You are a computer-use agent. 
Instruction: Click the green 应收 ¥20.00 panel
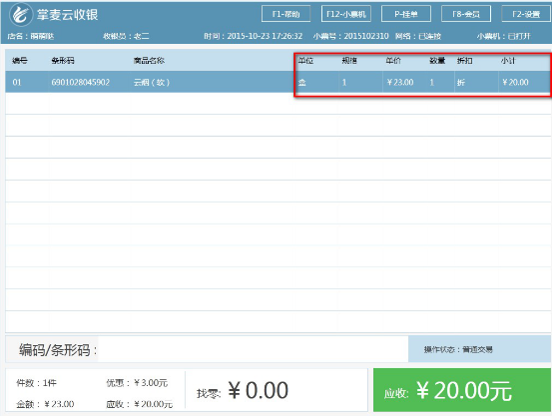(462, 390)
